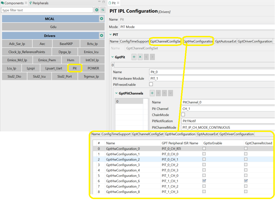Move GptPitChannels entry down
This screenshot has width=275, height=201.
pos(170,93)
